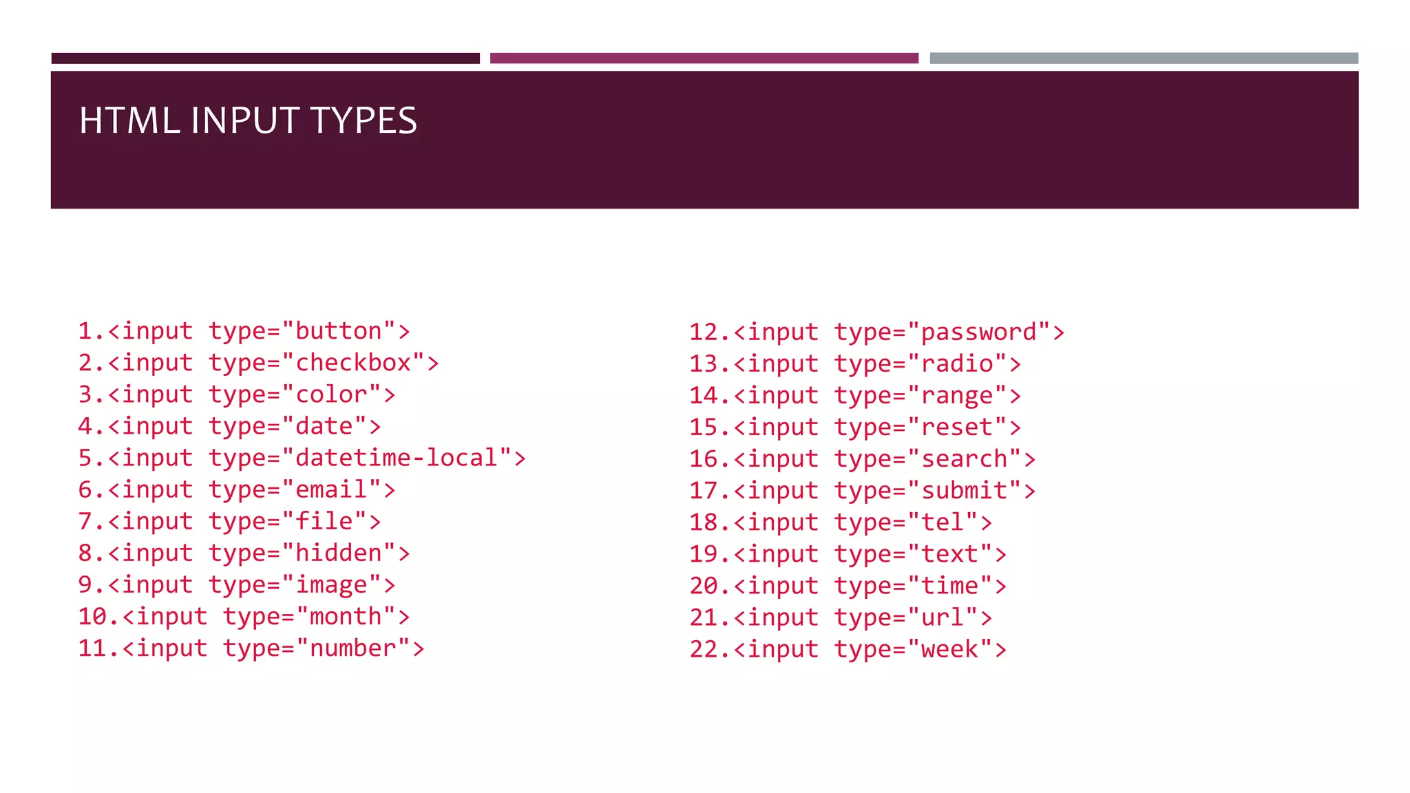The width and height of the screenshot is (1410, 793).
Task: Click the input type="month" entry
Action: tap(244, 616)
